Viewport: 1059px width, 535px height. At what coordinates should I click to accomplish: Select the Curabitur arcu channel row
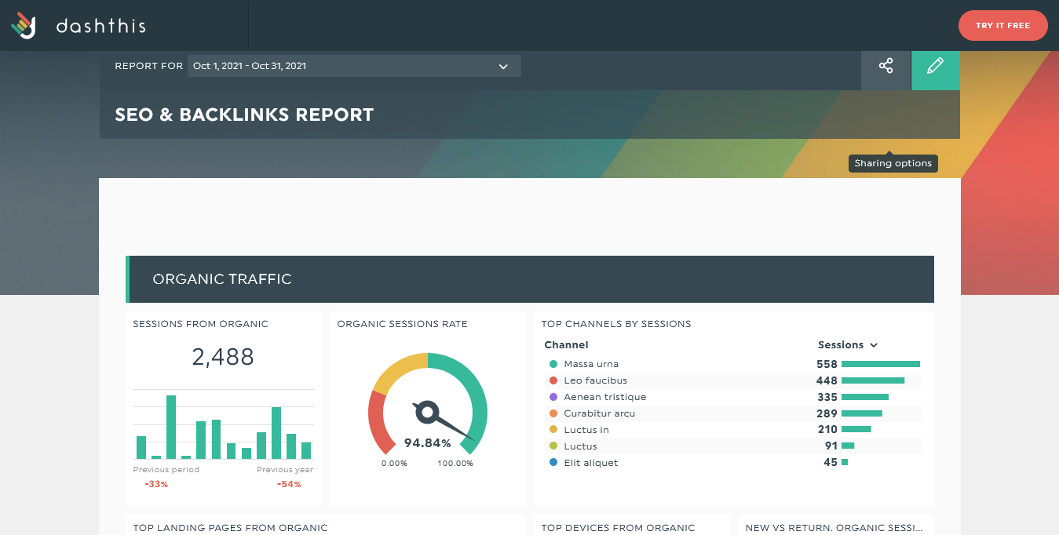tap(733, 413)
